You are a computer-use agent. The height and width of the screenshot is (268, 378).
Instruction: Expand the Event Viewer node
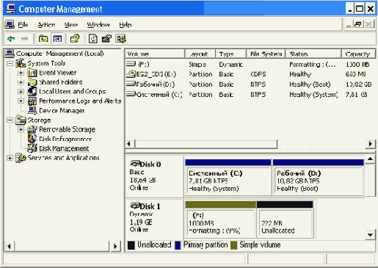(x=21, y=73)
